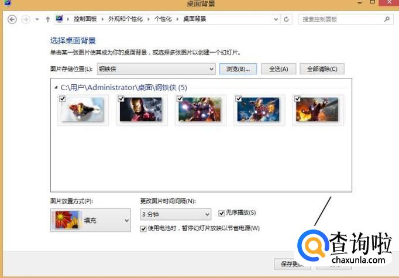Select the dark Iron Man portrait thumbnail
Screen dimensions: 399x278
pyautogui.click(x=141, y=109)
